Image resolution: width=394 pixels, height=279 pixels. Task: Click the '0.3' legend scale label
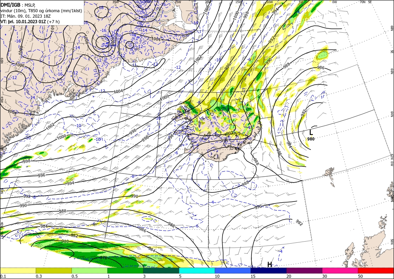click(39, 276)
